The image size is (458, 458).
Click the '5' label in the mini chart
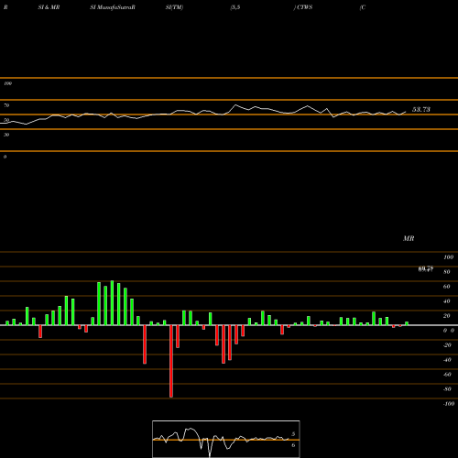293,434
